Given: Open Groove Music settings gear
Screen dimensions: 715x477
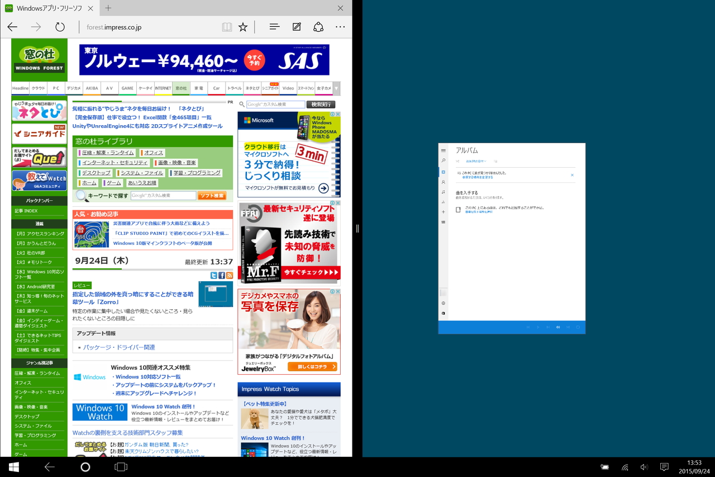Looking at the screenshot, I should [x=444, y=303].
